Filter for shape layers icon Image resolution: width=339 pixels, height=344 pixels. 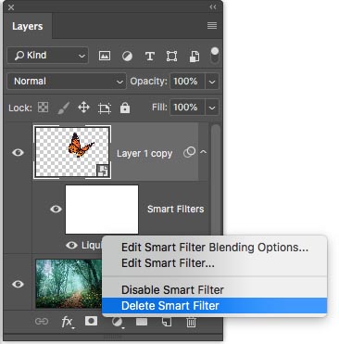[171, 57]
